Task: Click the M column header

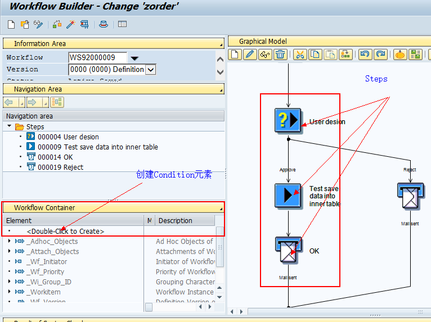Action: pos(149,220)
